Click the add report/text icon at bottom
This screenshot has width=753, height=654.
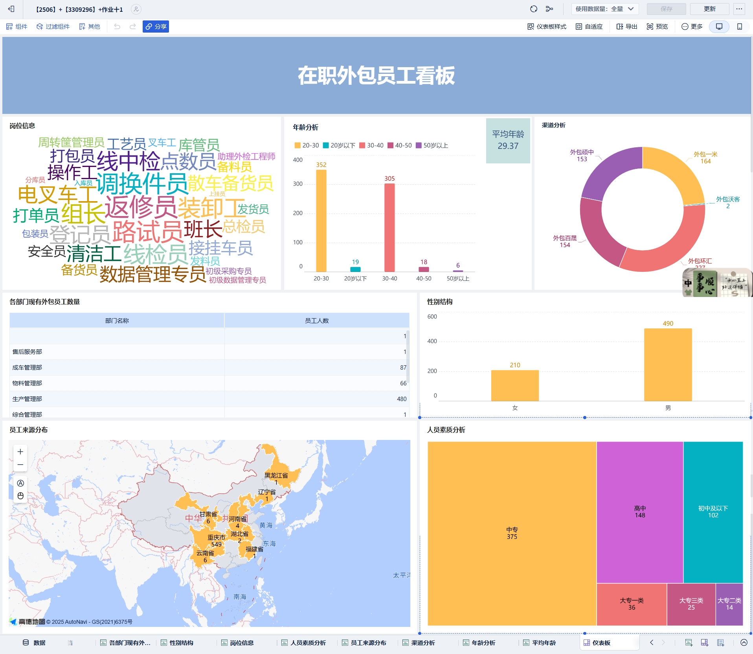coord(720,643)
